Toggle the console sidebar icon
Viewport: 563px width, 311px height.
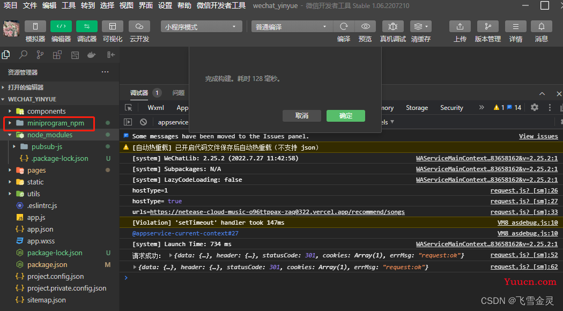(x=128, y=122)
